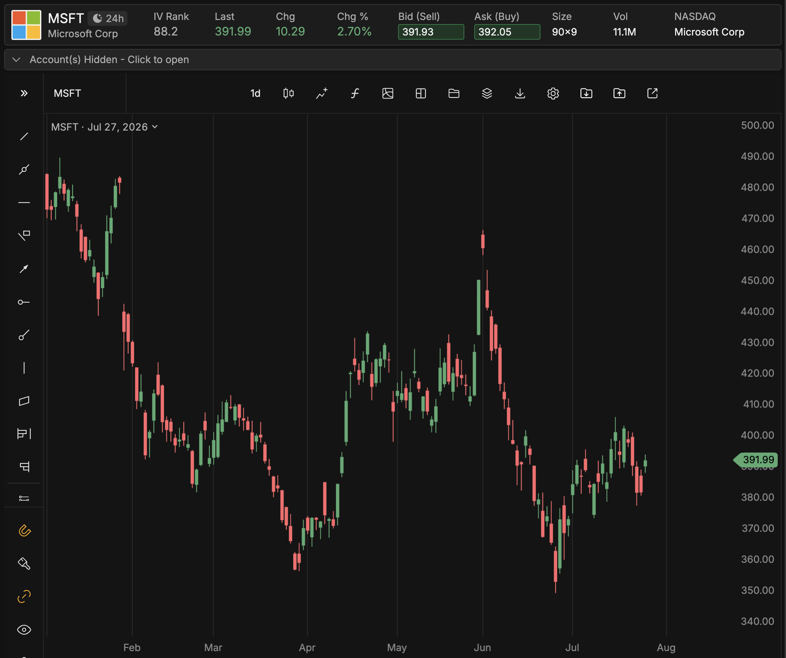Select the arrow drawing tool

click(24, 269)
